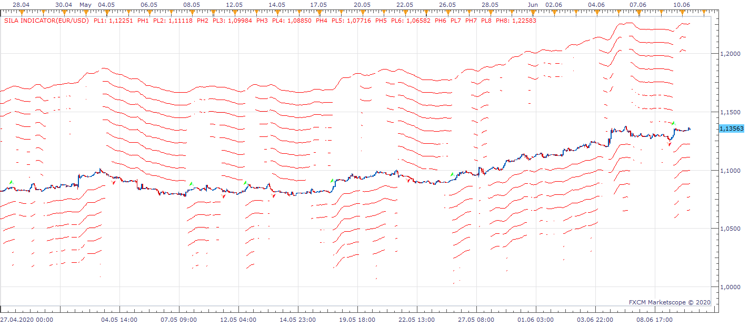Viewport: 749px width, 326px height.
Task: Click orange day marker under 17.05
Action: pyautogui.click(x=319, y=13)
